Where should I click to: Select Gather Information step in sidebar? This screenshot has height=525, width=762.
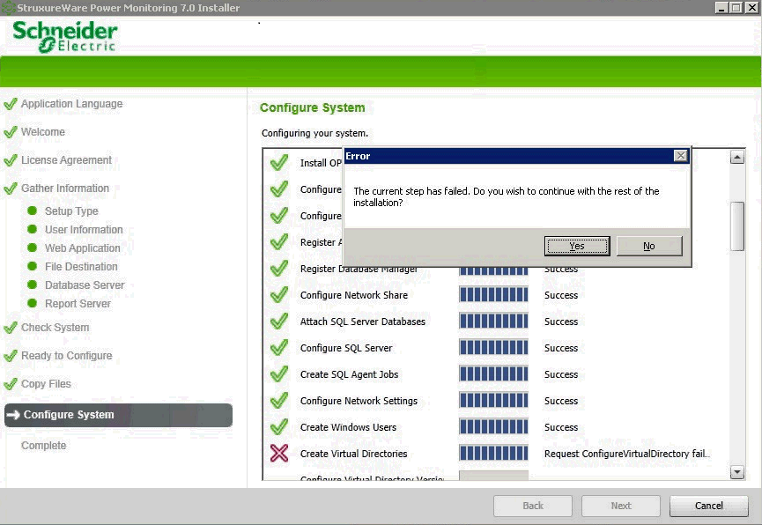click(65, 189)
